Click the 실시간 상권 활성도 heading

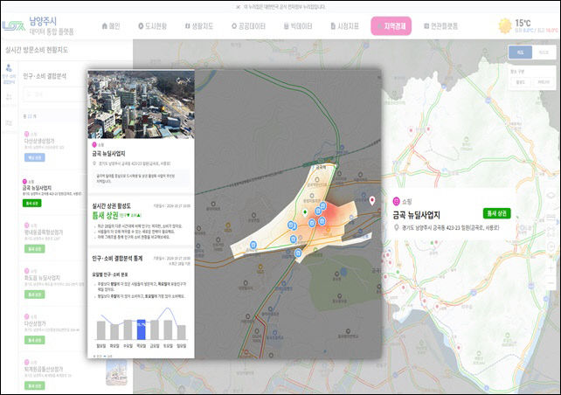pos(111,205)
